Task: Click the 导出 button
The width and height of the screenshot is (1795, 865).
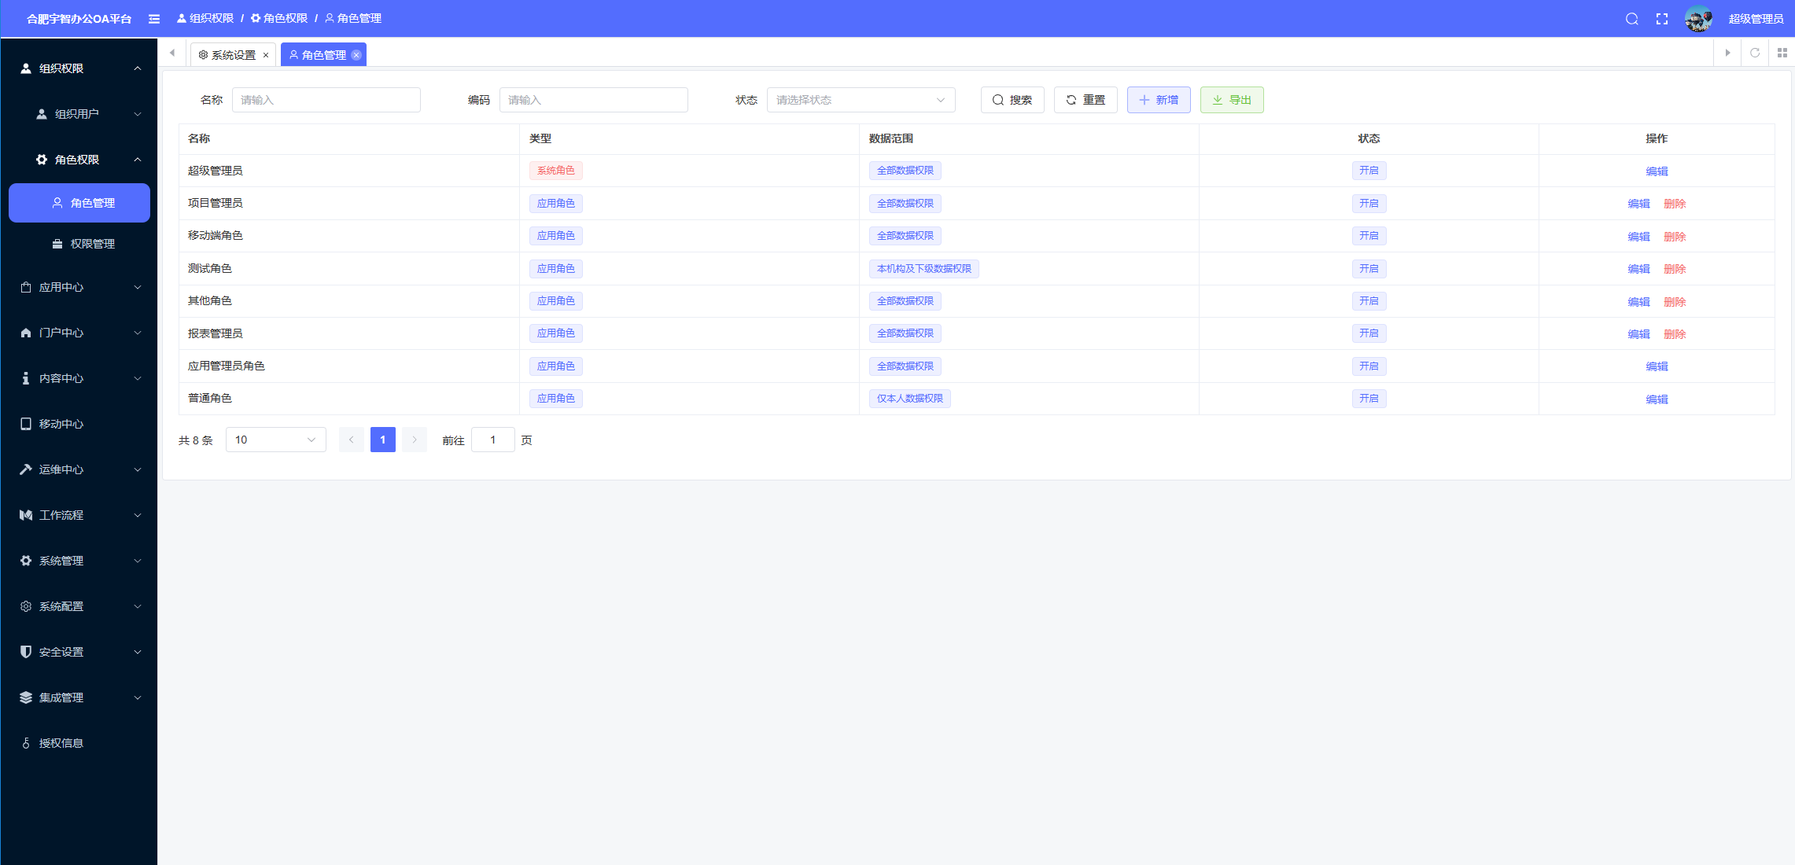Action: (1232, 100)
